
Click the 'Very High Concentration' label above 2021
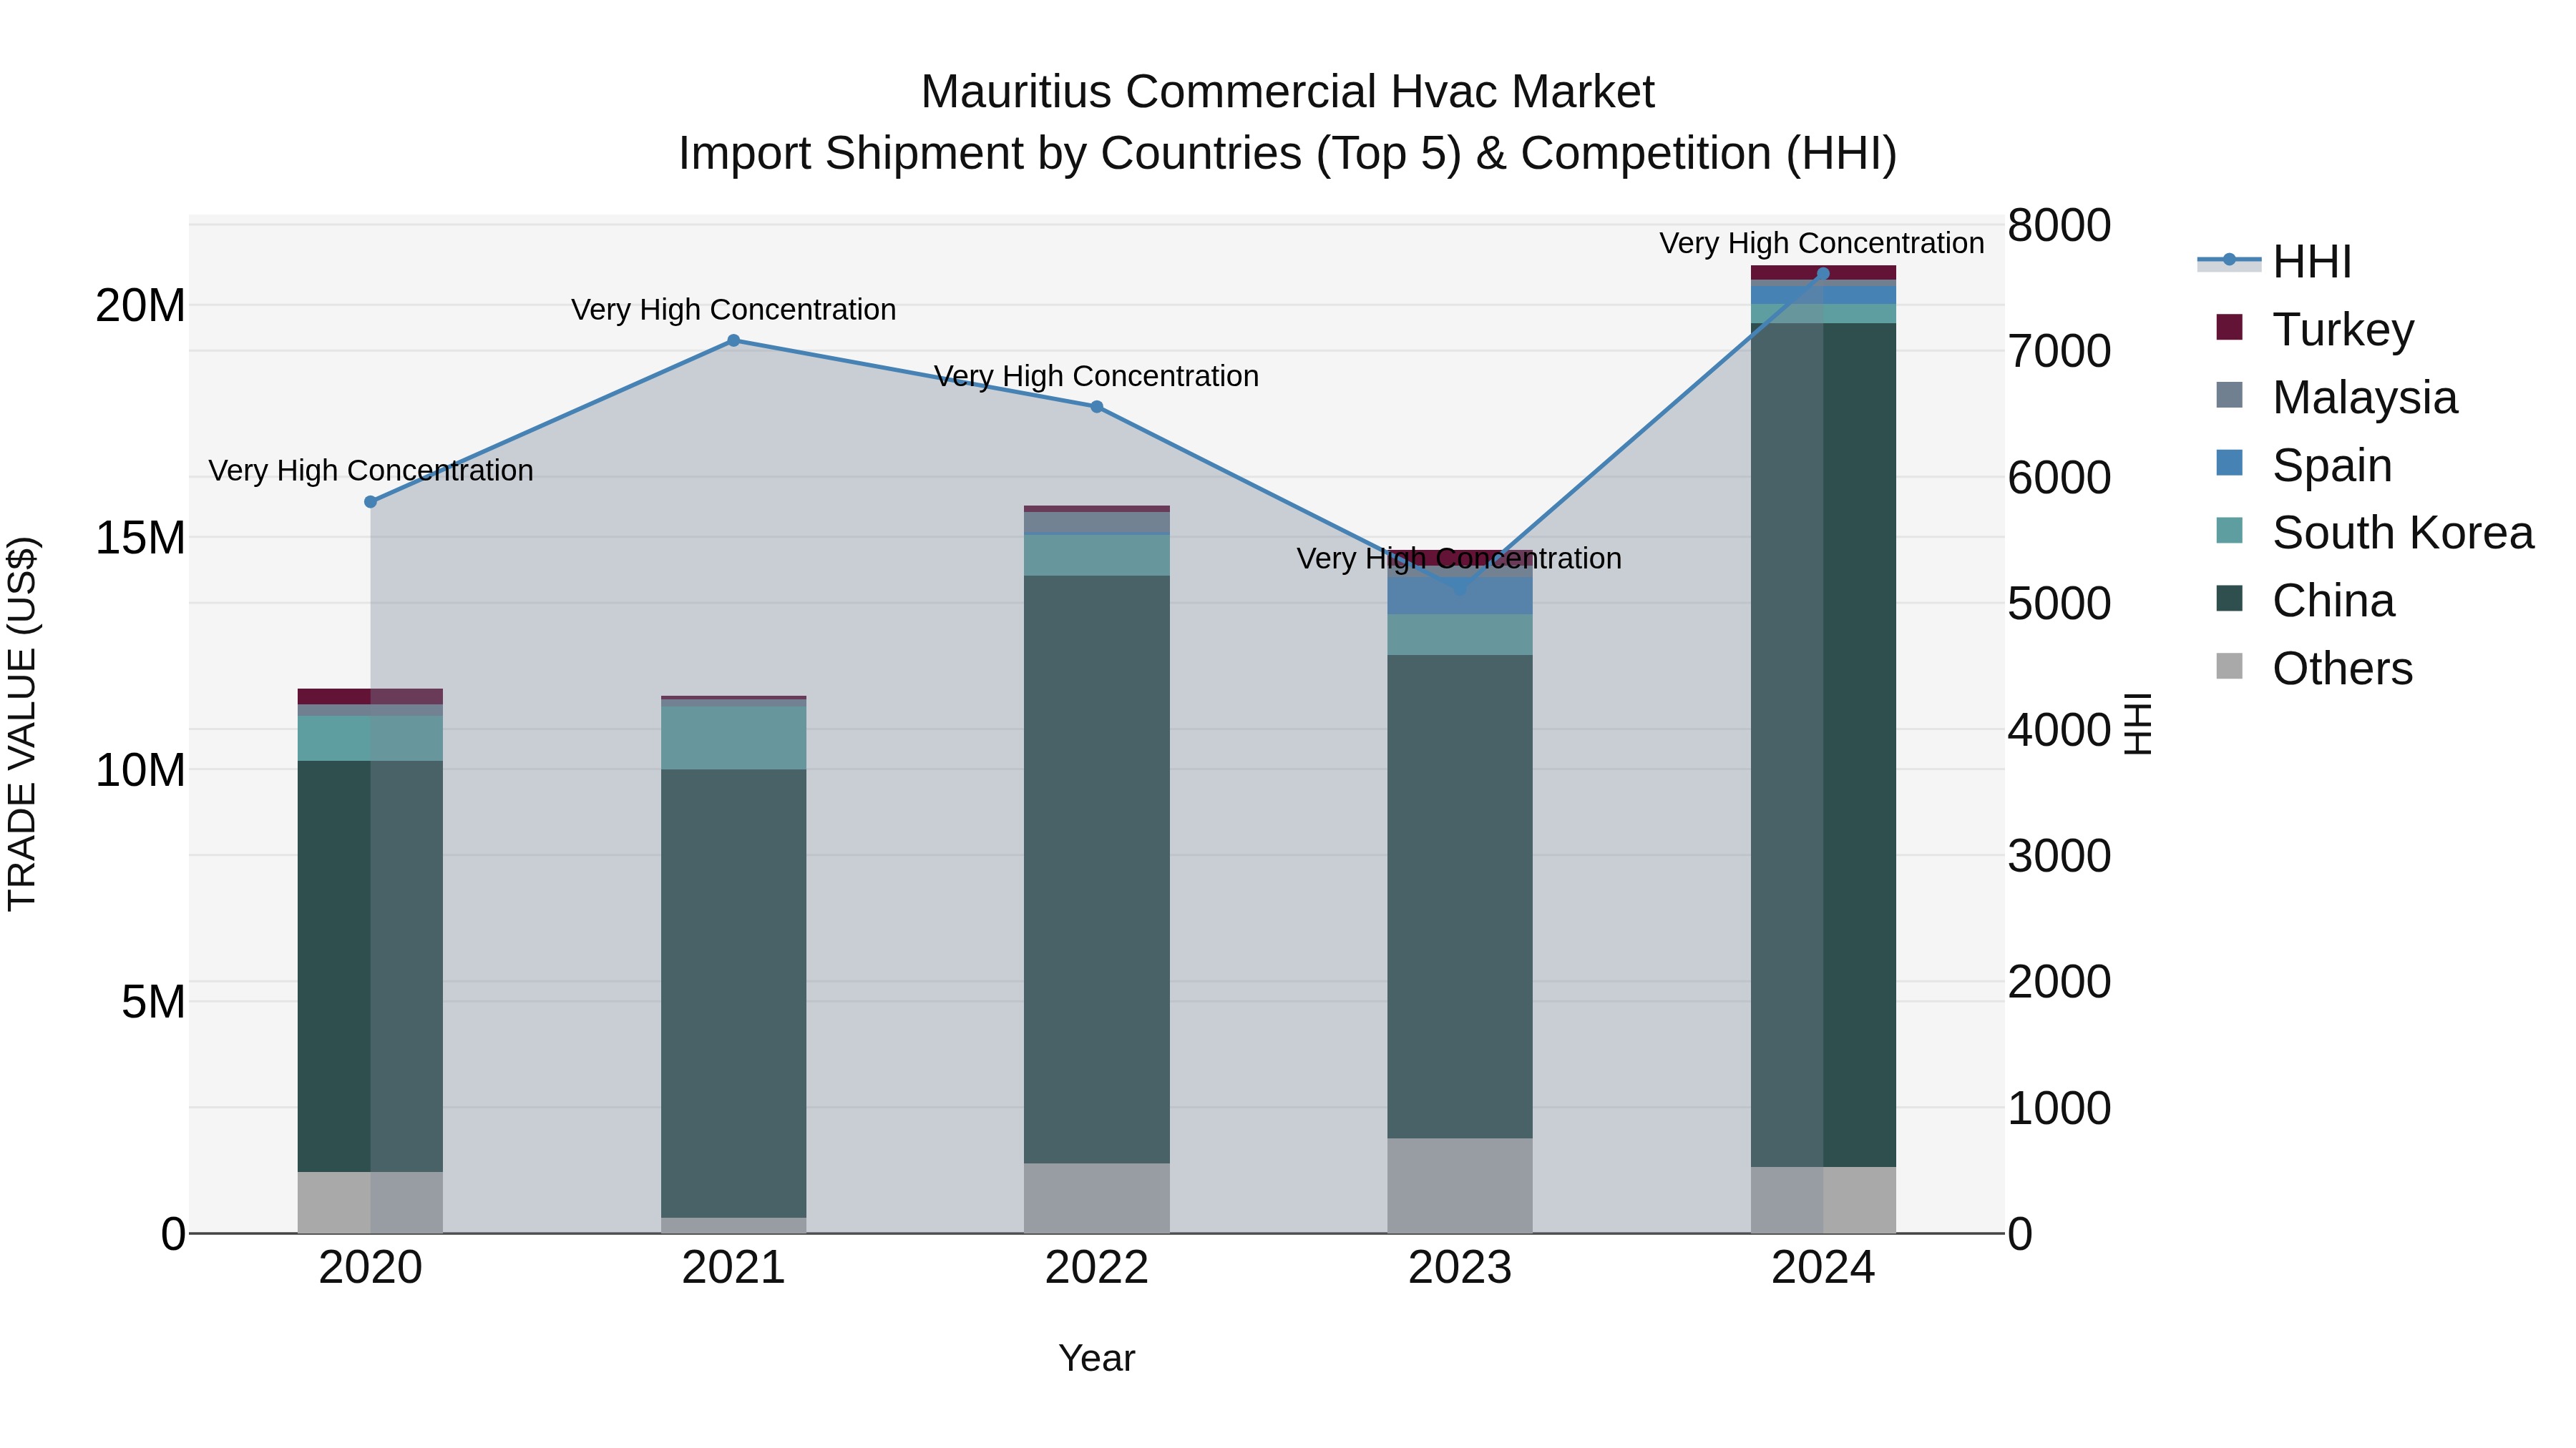(x=733, y=310)
